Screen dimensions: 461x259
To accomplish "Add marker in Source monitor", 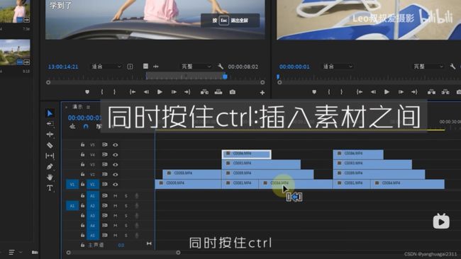I will click(x=87, y=92).
